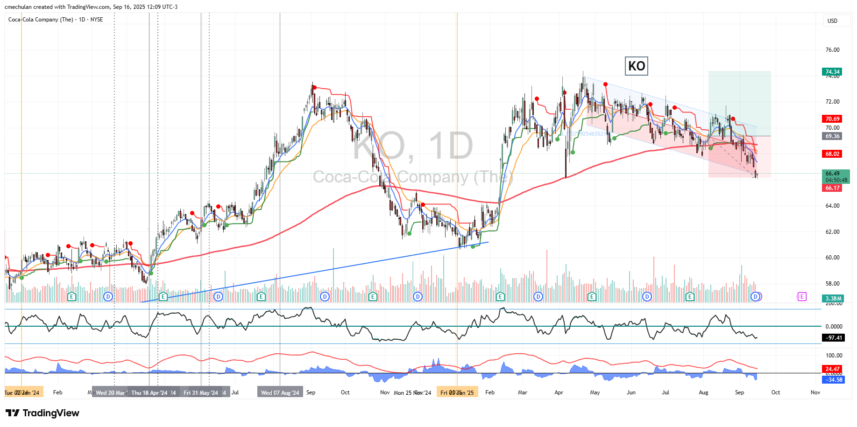Click the red 66.17 stop price label
Image resolution: width=857 pixels, height=427 pixels.
click(832, 188)
